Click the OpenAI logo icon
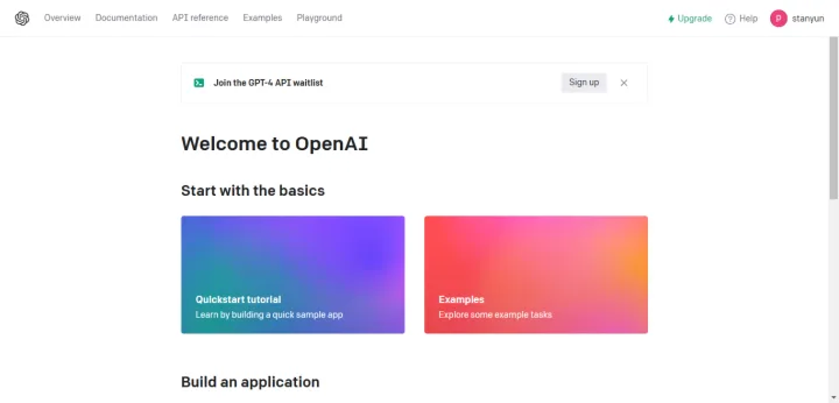 (22, 18)
